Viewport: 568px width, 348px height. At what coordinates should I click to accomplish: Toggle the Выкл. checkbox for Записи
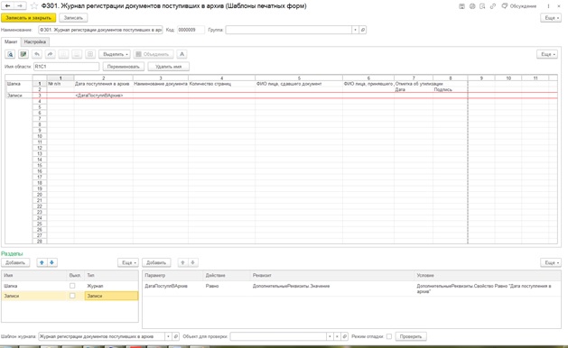point(72,296)
